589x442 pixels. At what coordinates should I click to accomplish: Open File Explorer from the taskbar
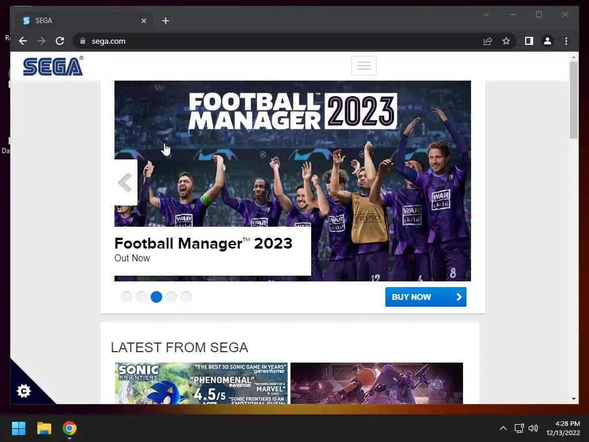(44, 428)
